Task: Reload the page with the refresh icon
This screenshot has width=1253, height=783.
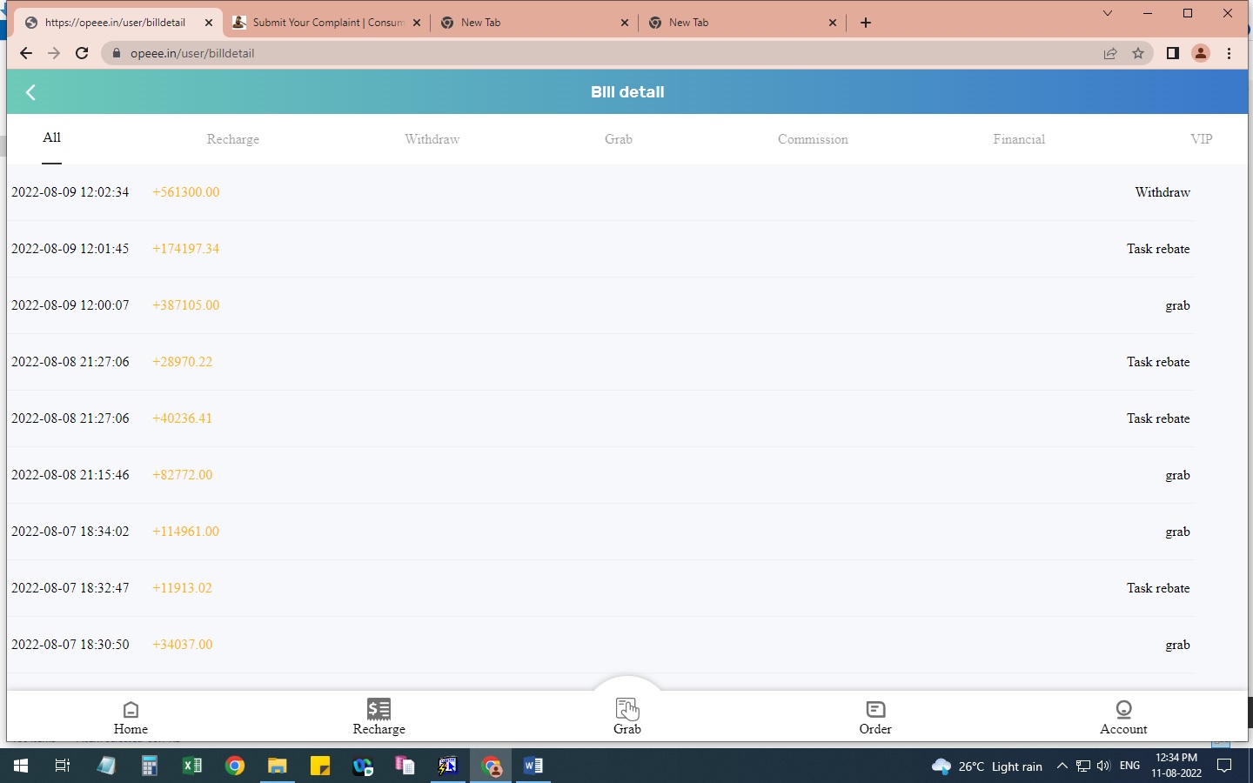Action: pos(82,53)
